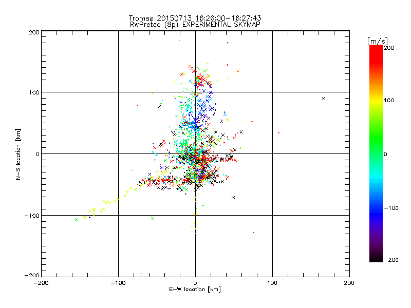Click the y-axis tick label 200

(x=34, y=32)
